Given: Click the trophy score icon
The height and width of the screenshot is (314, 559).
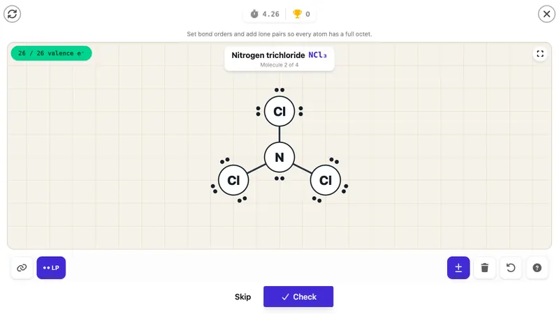Looking at the screenshot, I should coord(297,14).
